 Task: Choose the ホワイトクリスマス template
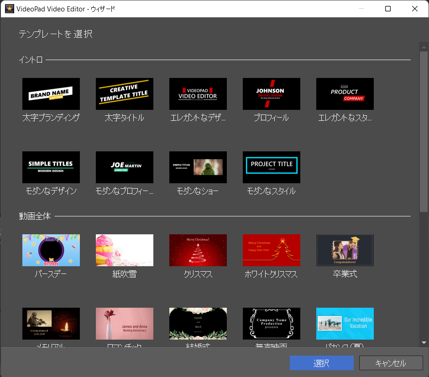272,250
